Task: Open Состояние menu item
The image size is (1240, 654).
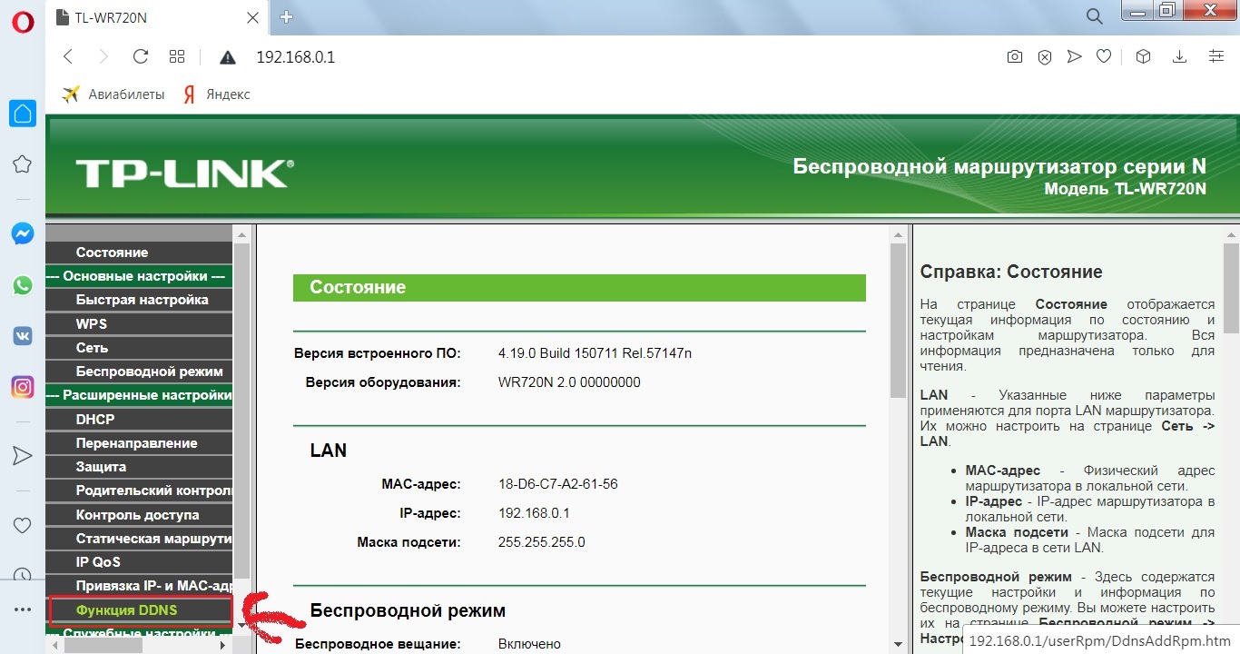Action: [140, 253]
